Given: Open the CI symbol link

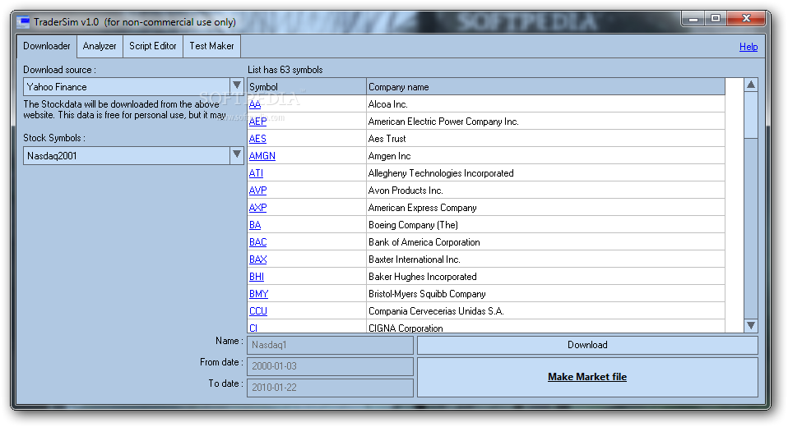Looking at the screenshot, I should pyautogui.click(x=253, y=328).
